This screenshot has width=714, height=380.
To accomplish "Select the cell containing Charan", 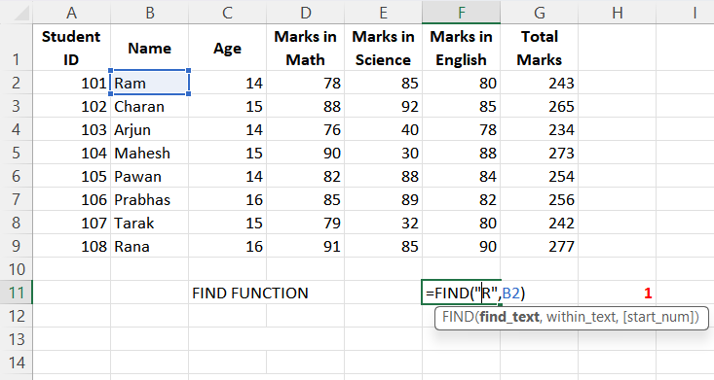I will 149,106.
